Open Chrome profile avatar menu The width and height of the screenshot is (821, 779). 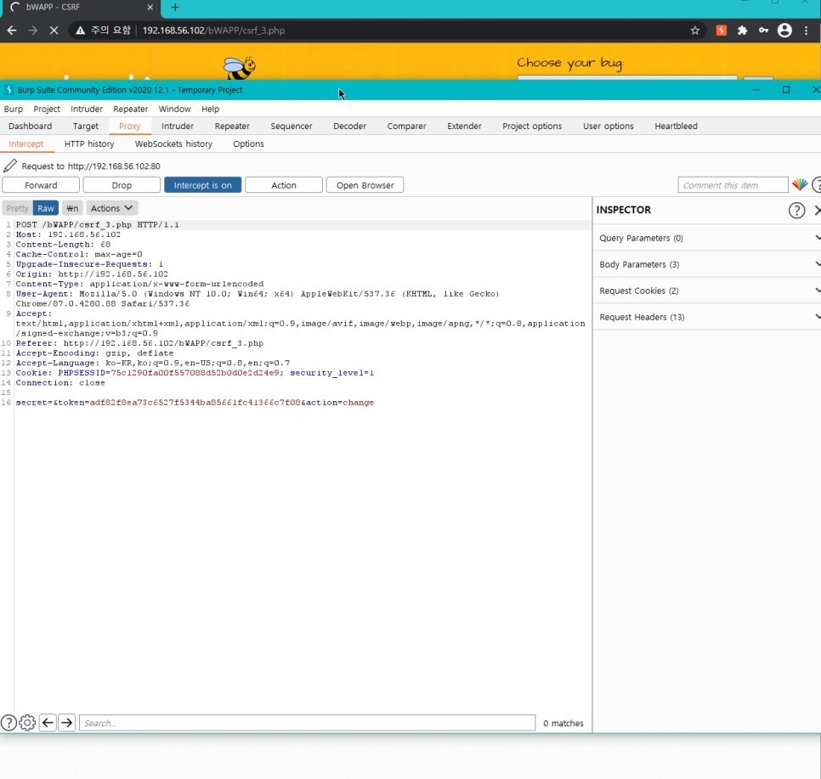click(784, 31)
